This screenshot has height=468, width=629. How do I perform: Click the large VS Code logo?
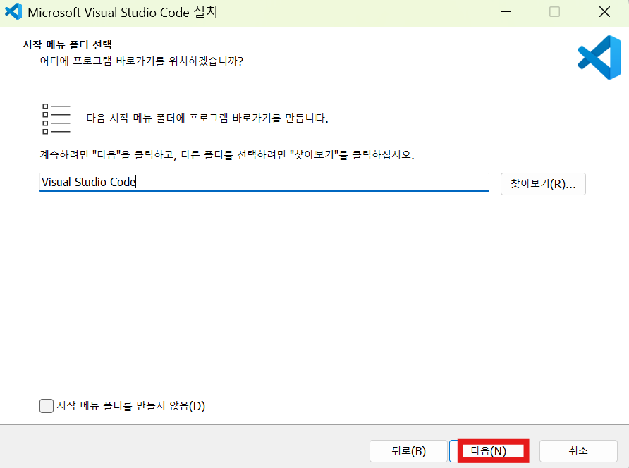coord(599,57)
